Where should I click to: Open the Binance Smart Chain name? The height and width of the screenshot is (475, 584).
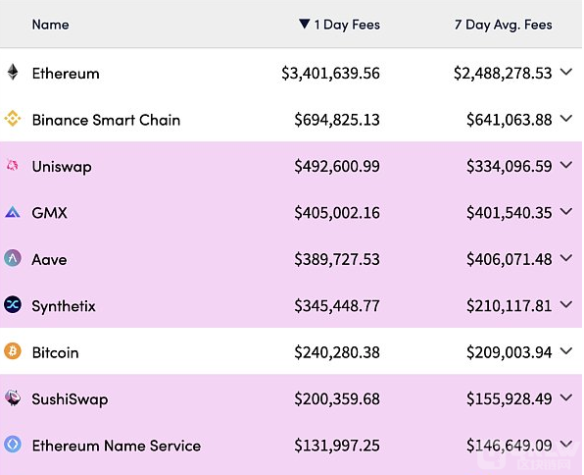pos(106,120)
